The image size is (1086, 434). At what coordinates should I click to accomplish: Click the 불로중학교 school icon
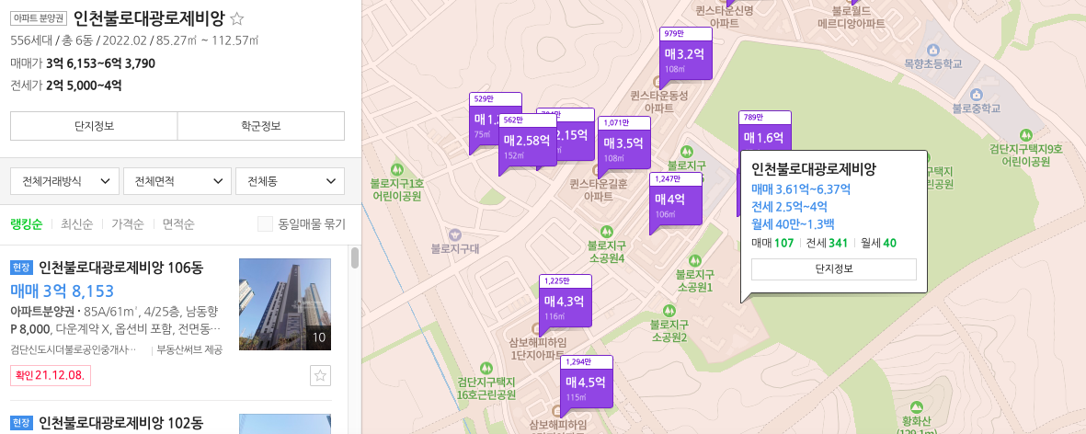pyautogui.click(x=977, y=94)
